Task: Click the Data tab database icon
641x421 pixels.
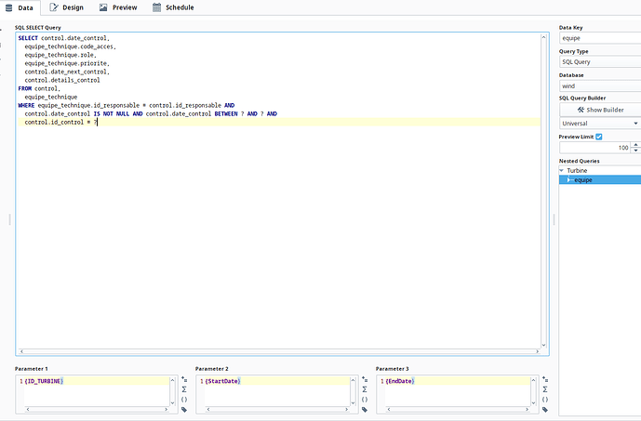Action: point(8,7)
